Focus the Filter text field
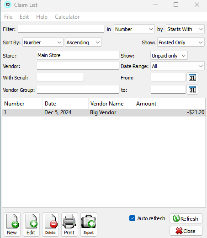This screenshot has width=207, height=238. pyautogui.click(x=61, y=29)
